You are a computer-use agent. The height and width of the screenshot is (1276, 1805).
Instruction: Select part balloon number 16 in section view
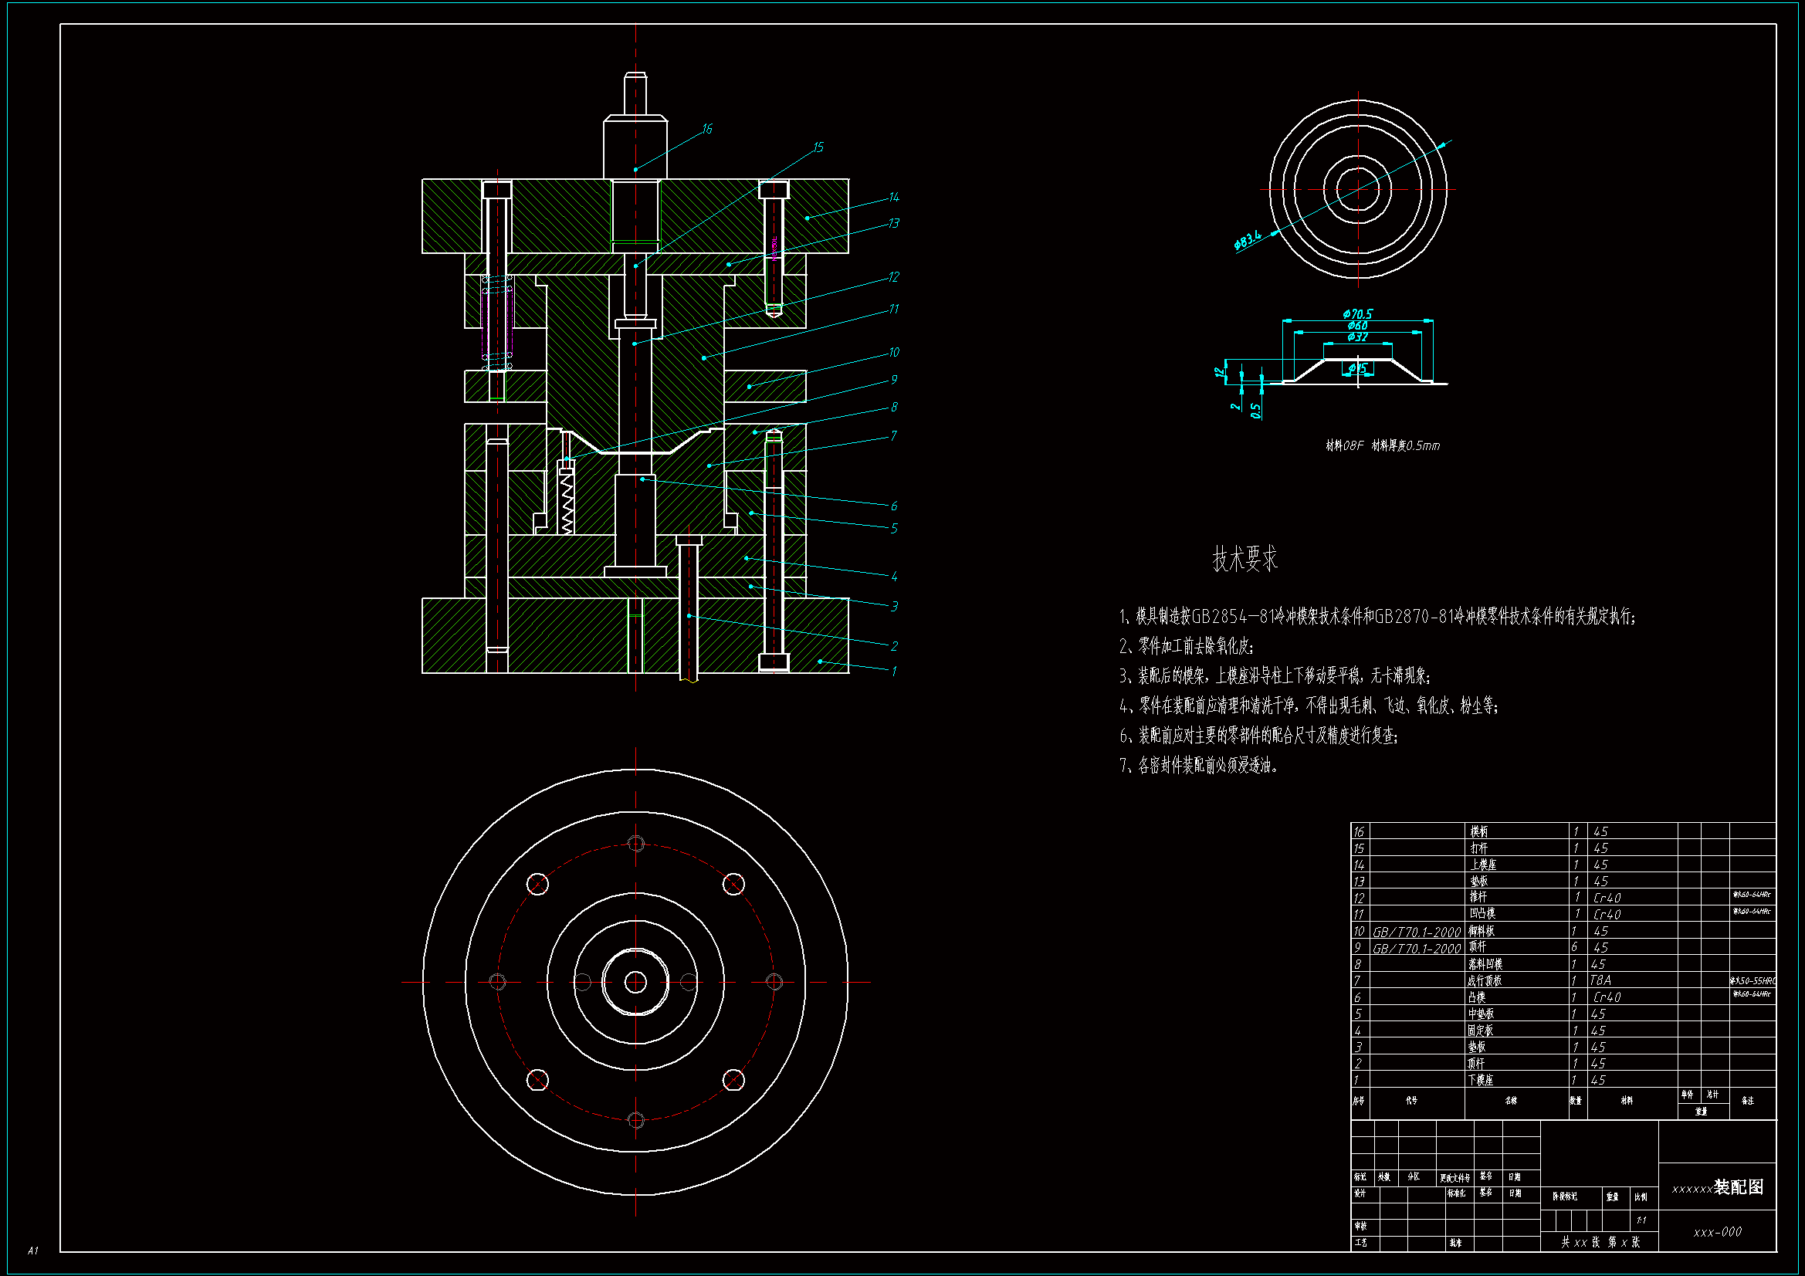(706, 129)
